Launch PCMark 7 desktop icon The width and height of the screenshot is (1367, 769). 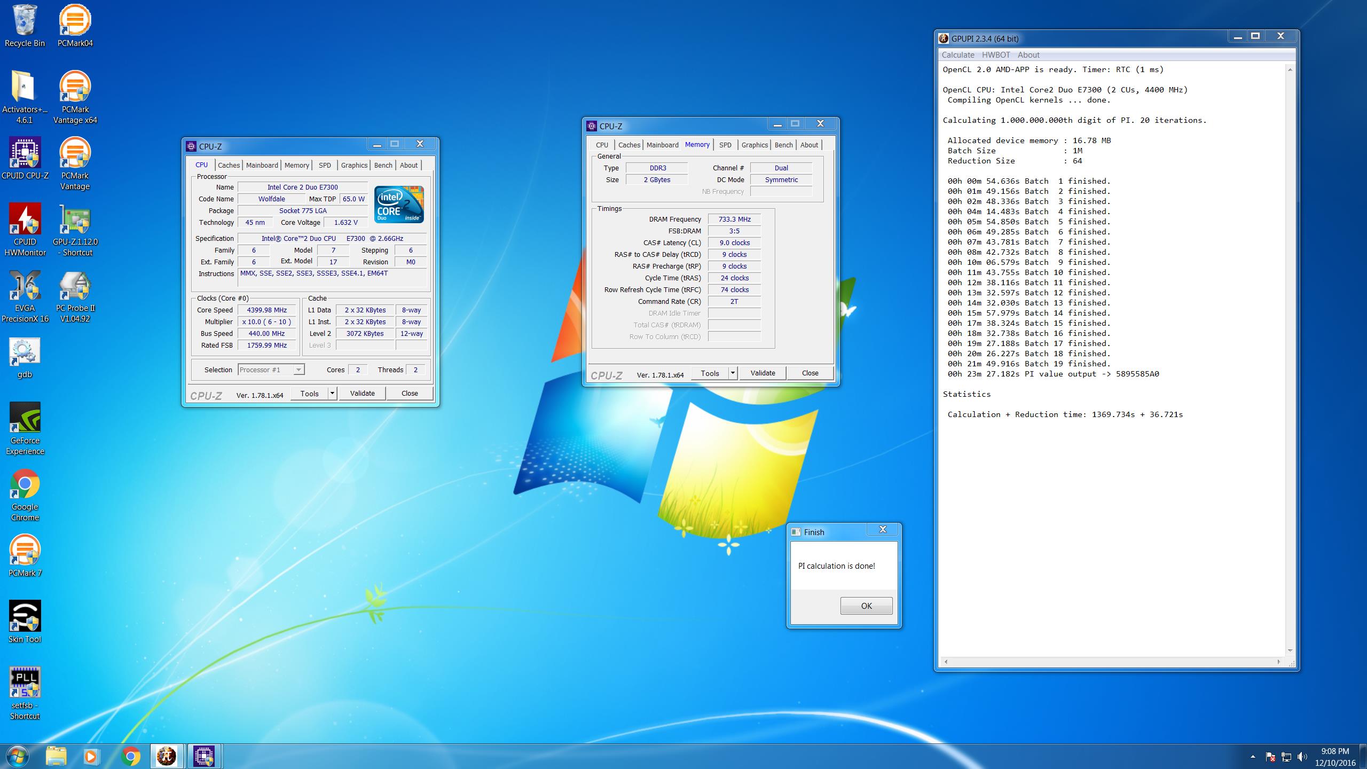(25, 556)
